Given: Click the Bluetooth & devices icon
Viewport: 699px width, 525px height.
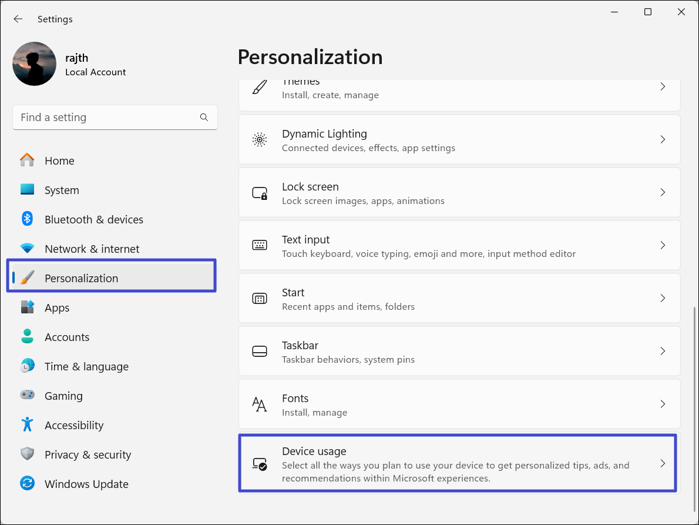Looking at the screenshot, I should [x=27, y=219].
